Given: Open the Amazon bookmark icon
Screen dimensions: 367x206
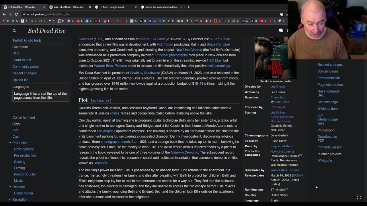Looking at the screenshot, I should 22,21.
